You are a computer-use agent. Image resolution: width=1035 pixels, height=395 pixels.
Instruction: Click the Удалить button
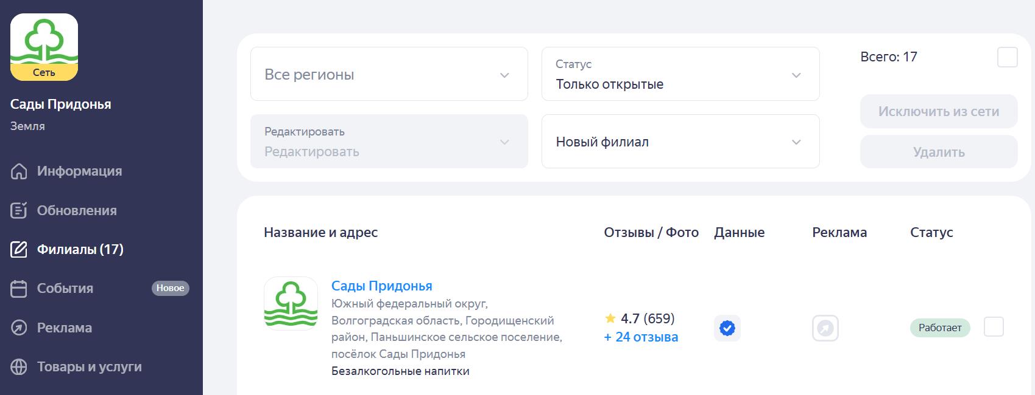tap(939, 152)
